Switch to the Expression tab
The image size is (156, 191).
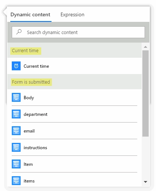click(x=72, y=14)
